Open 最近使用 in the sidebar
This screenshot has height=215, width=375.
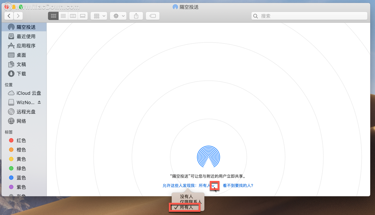click(x=24, y=36)
